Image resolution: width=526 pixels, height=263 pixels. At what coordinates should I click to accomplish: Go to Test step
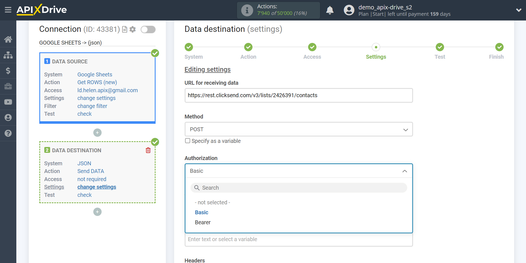pos(440,47)
